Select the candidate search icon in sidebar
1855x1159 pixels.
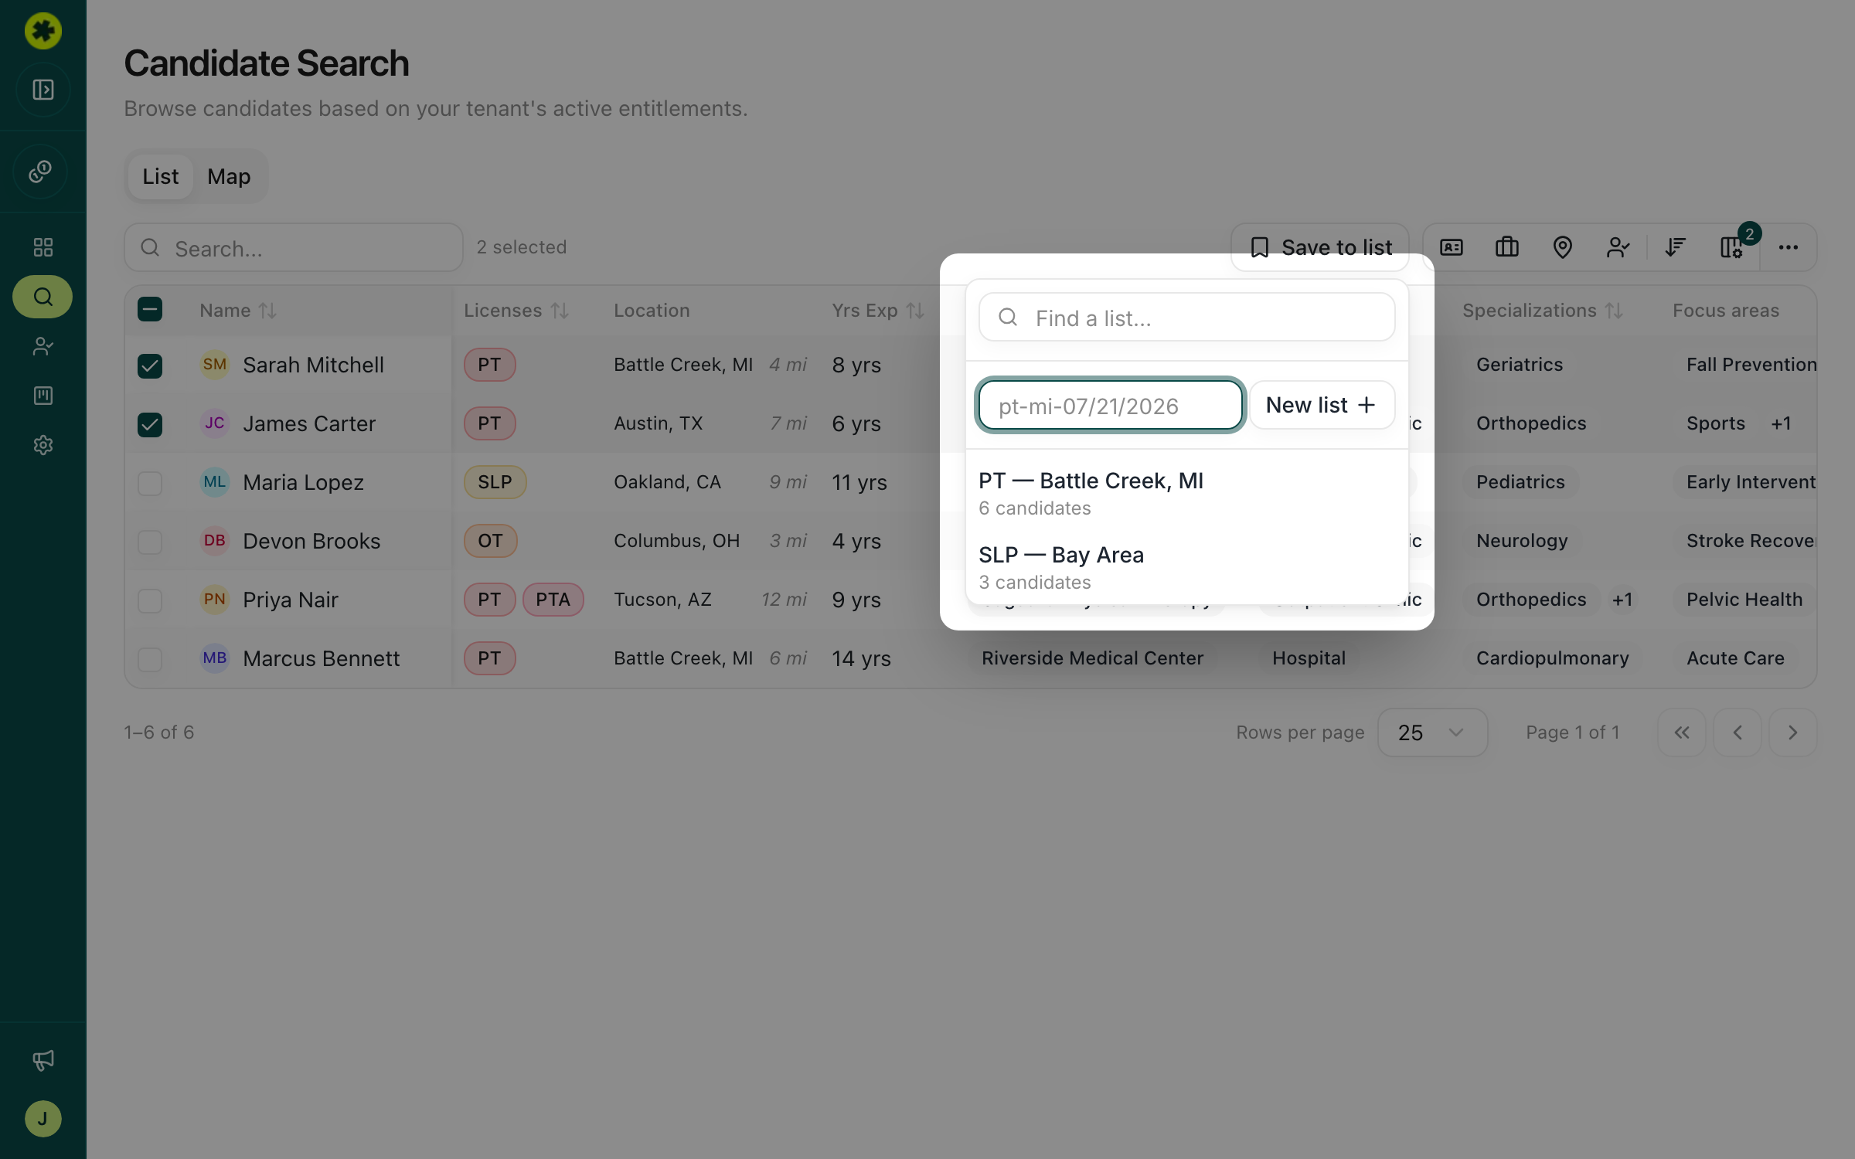[43, 297]
